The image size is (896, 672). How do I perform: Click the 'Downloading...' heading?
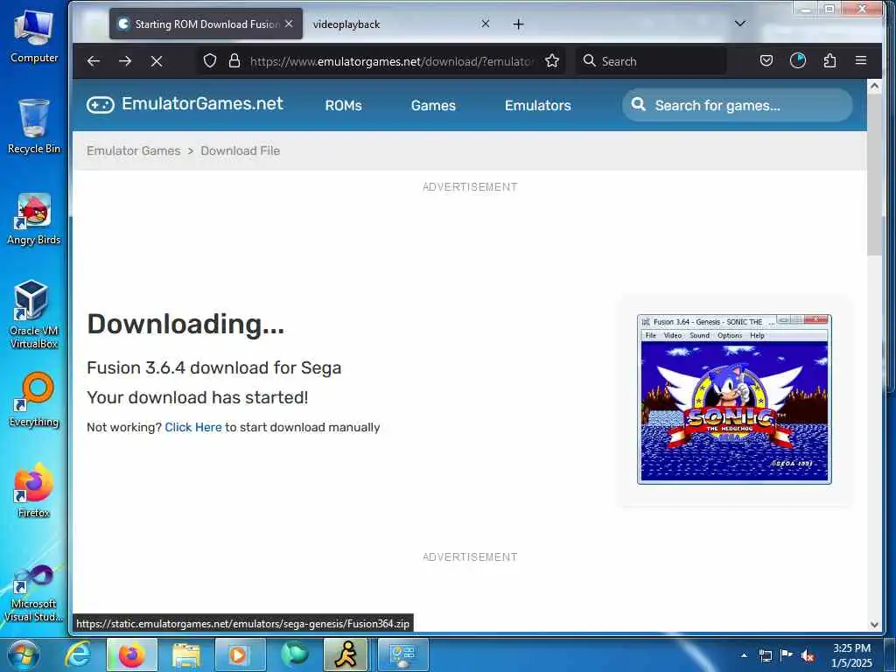[185, 324]
